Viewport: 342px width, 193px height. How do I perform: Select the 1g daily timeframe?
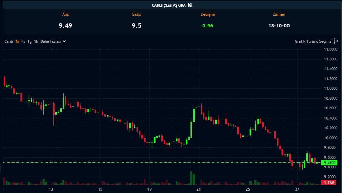[30, 41]
